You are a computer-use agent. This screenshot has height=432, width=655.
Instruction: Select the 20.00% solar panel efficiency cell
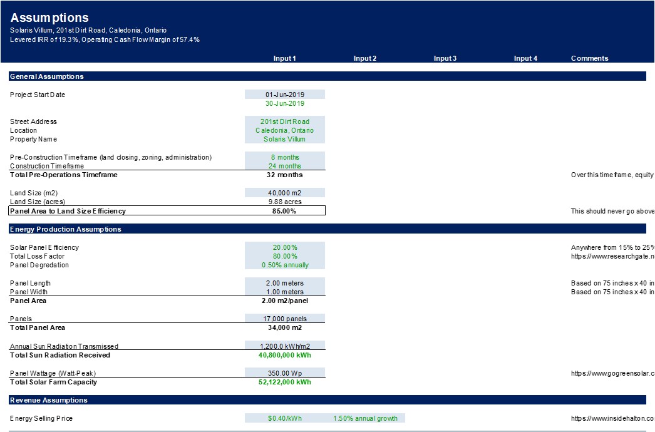click(285, 247)
